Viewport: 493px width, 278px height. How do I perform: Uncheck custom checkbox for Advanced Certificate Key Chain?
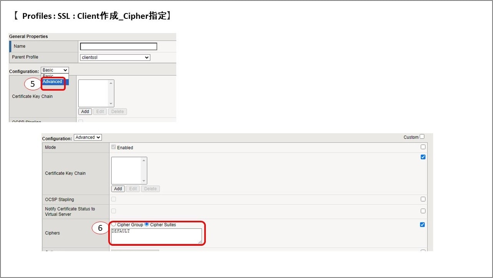(423, 157)
